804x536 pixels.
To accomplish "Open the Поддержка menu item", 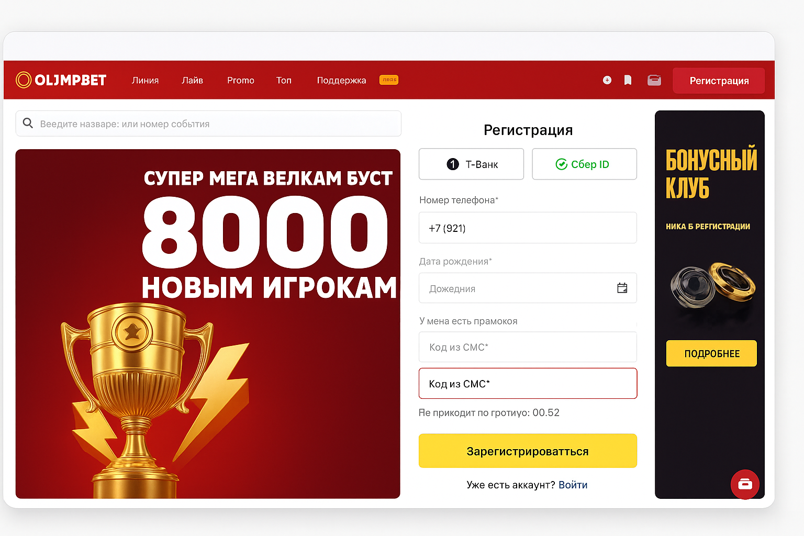I will [341, 80].
